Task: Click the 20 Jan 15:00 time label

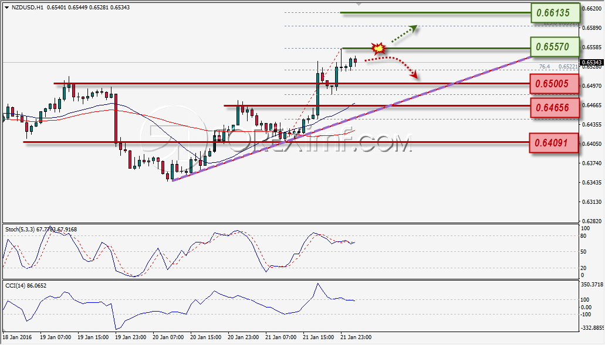Action: click(x=206, y=337)
